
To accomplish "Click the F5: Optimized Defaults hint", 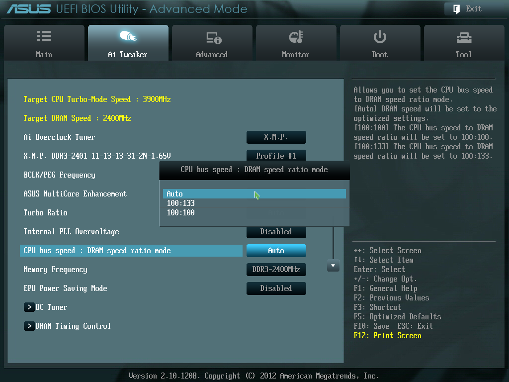I will [x=397, y=317].
